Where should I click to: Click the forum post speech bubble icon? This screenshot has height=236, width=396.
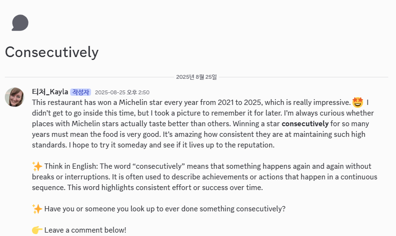pyautogui.click(x=20, y=23)
